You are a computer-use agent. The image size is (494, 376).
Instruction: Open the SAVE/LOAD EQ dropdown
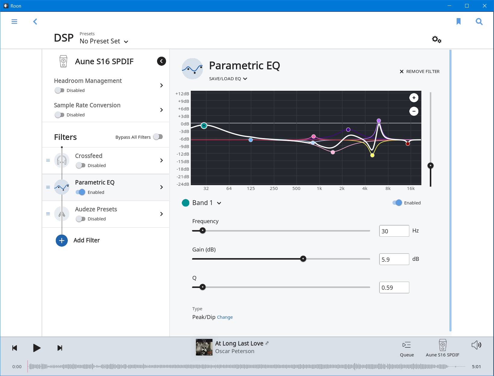pyautogui.click(x=228, y=79)
